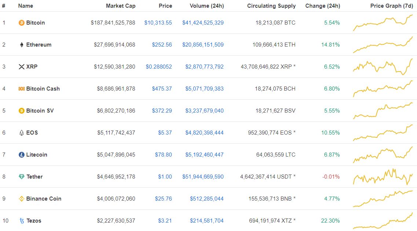This screenshot has height=231, width=417.
Task: Sort by the Name column header
Action: 26,6
